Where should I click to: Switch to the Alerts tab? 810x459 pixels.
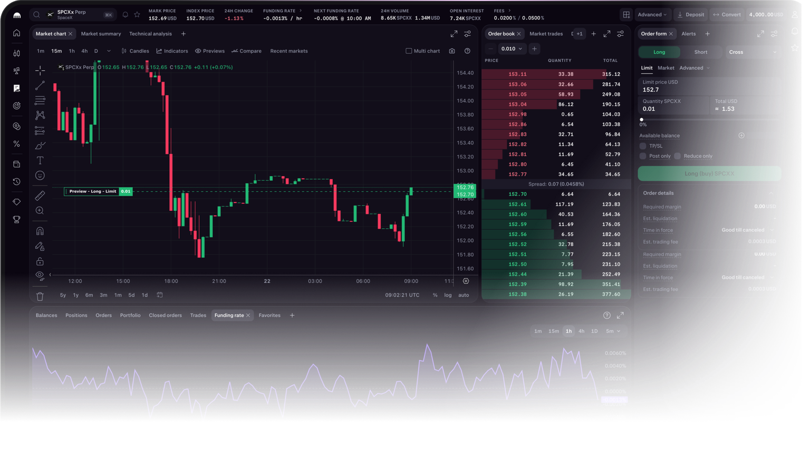tap(688, 34)
